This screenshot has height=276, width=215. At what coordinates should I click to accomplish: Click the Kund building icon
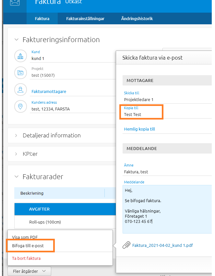(x=20, y=56)
